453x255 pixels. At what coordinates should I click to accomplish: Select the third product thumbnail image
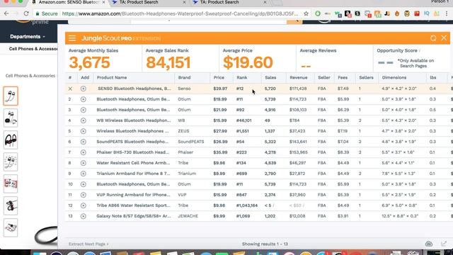[11, 140]
